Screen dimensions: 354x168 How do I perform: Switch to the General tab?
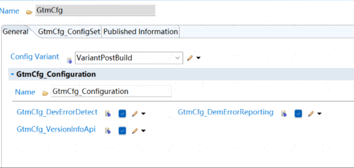pos(15,31)
